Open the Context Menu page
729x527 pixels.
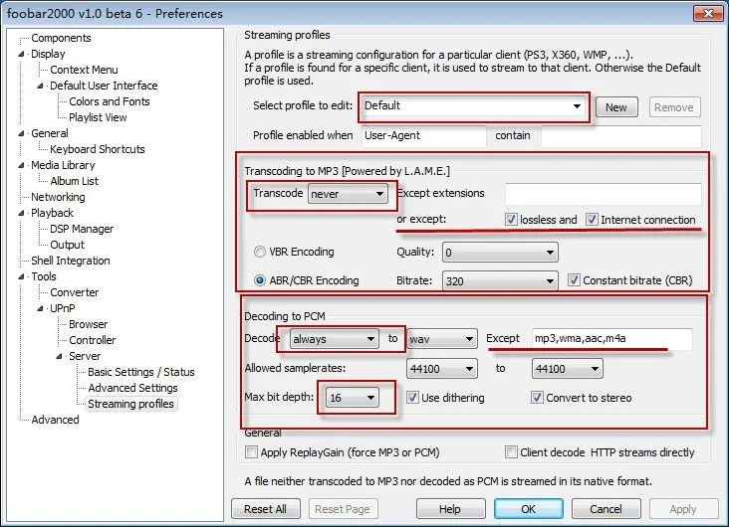(84, 70)
